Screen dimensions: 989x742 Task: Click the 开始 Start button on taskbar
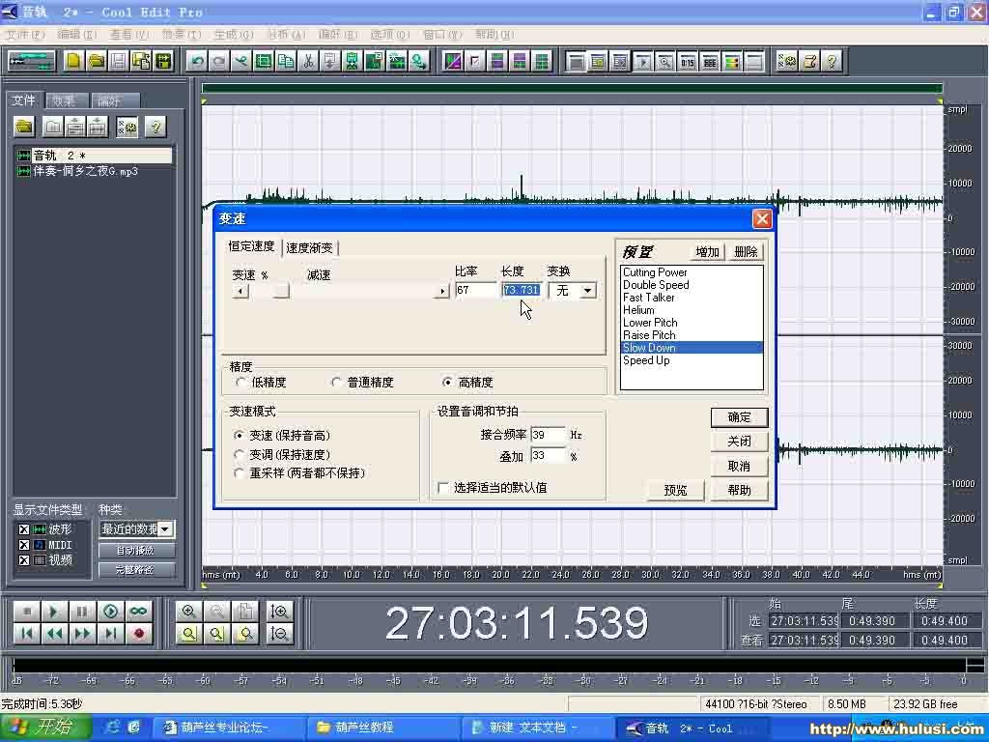point(45,728)
